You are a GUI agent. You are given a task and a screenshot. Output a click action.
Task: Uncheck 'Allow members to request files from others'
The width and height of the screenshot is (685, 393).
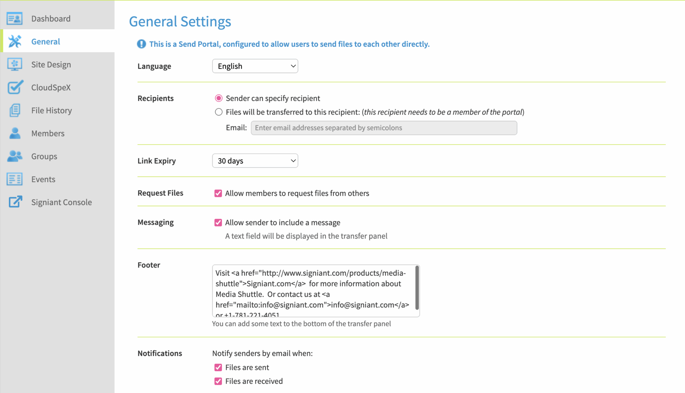(x=218, y=193)
